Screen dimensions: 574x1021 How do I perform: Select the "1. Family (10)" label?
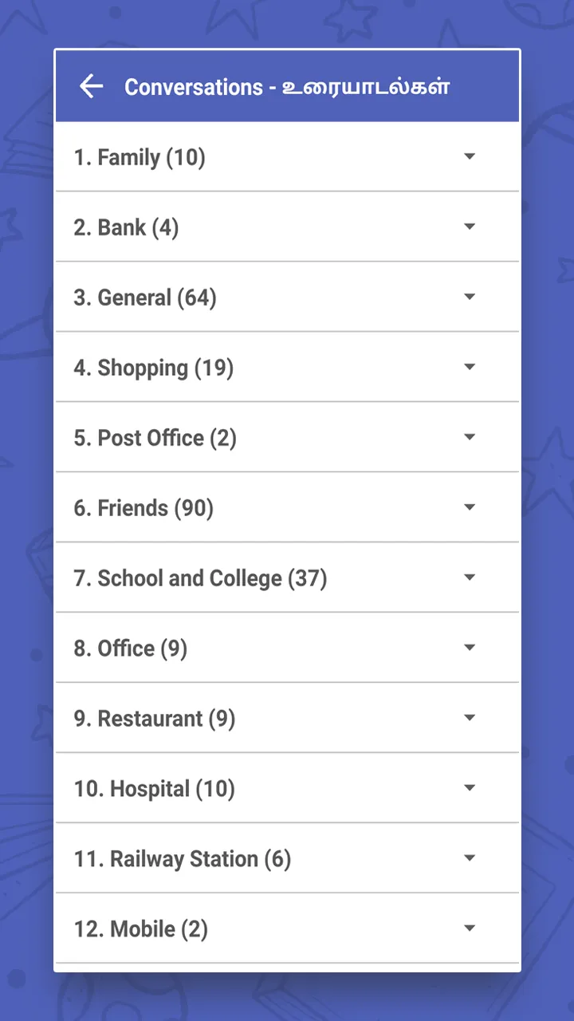pyautogui.click(x=140, y=158)
